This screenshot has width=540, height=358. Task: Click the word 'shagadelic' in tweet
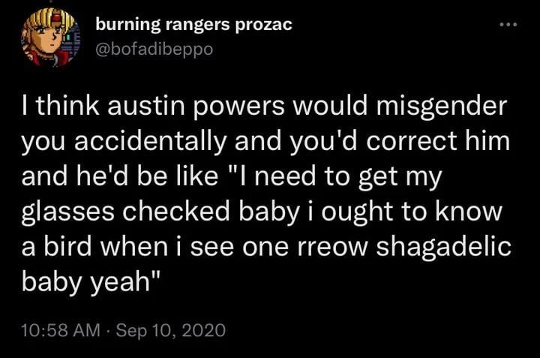pyautogui.click(x=443, y=248)
